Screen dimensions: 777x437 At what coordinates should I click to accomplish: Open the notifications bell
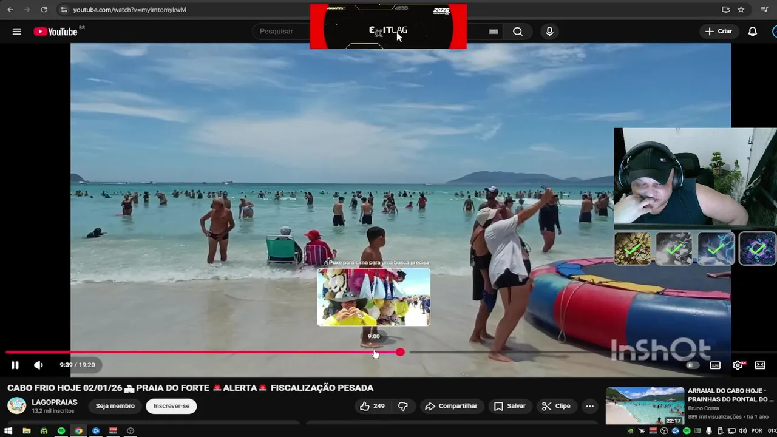point(752,32)
